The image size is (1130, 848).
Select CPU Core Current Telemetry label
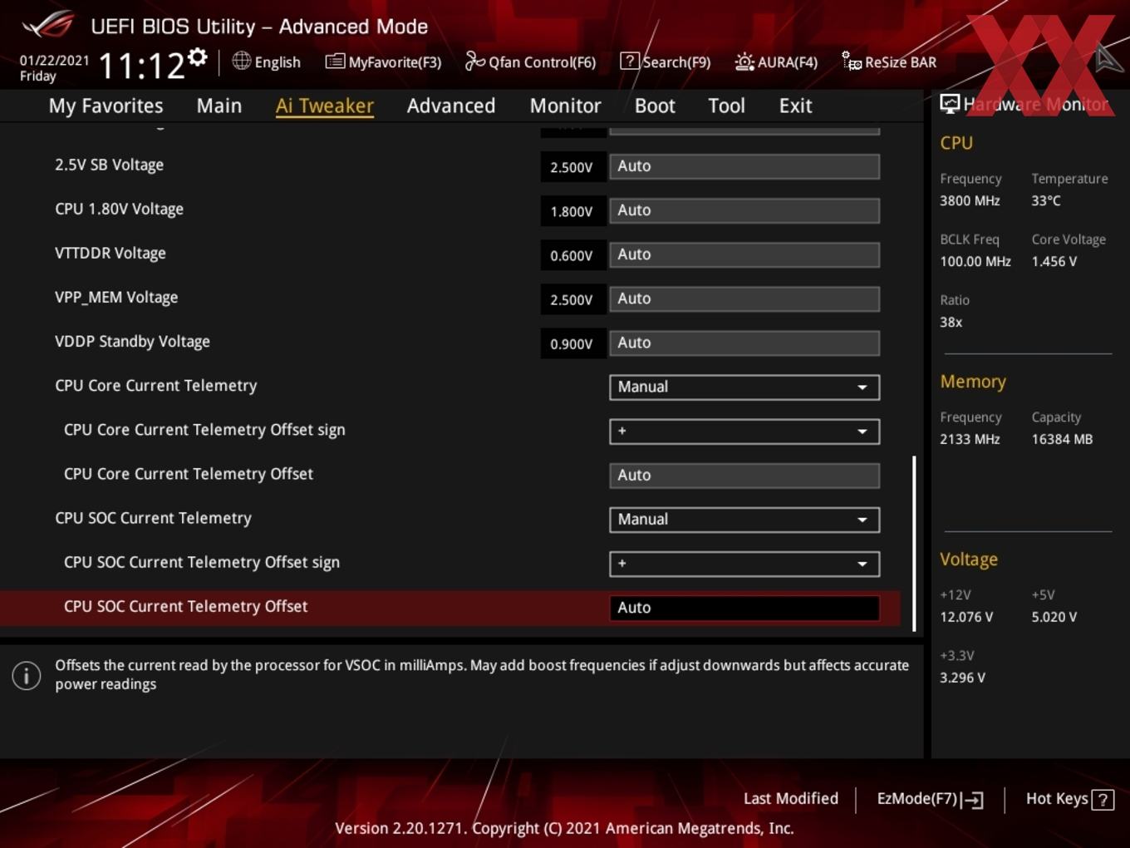point(155,385)
